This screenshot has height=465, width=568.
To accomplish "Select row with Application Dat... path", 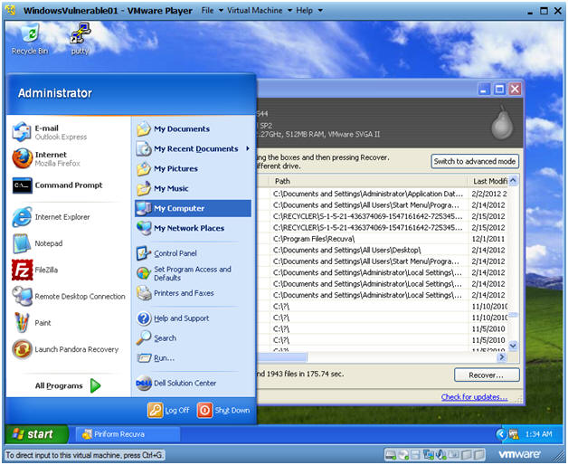I will [383, 194].
